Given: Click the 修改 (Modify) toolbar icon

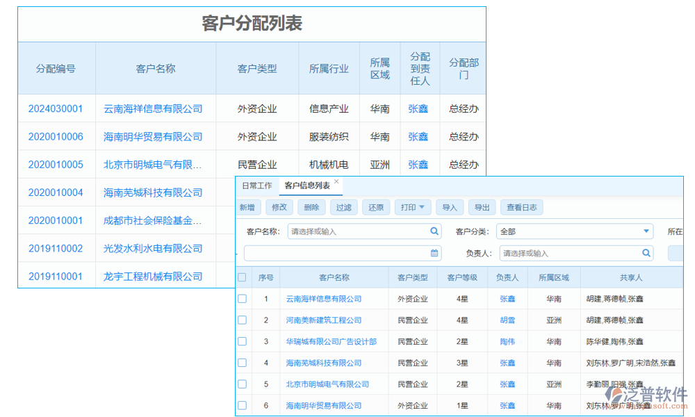Looking at the screenshot, I should pyautogui.click(x=279, y=206).
